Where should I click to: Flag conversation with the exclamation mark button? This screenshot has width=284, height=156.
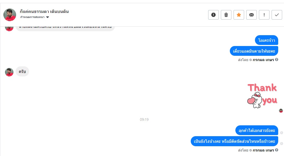[x=264, y=15]
